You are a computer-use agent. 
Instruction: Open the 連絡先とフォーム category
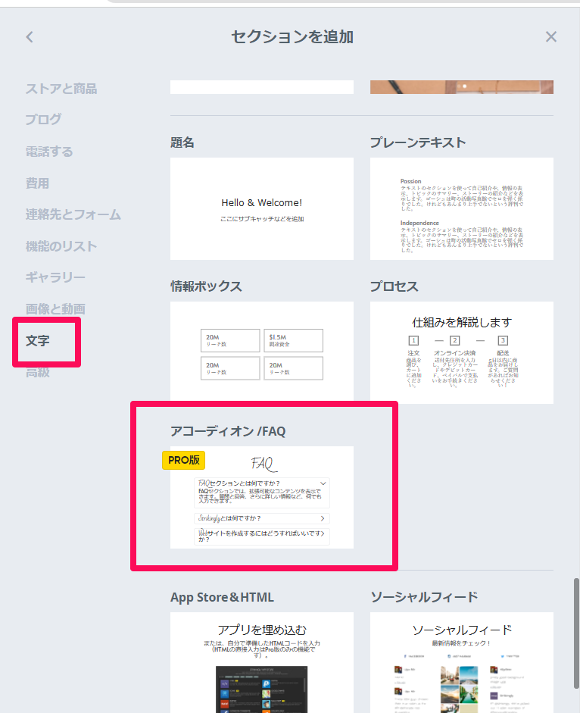[x=73, y=214]
